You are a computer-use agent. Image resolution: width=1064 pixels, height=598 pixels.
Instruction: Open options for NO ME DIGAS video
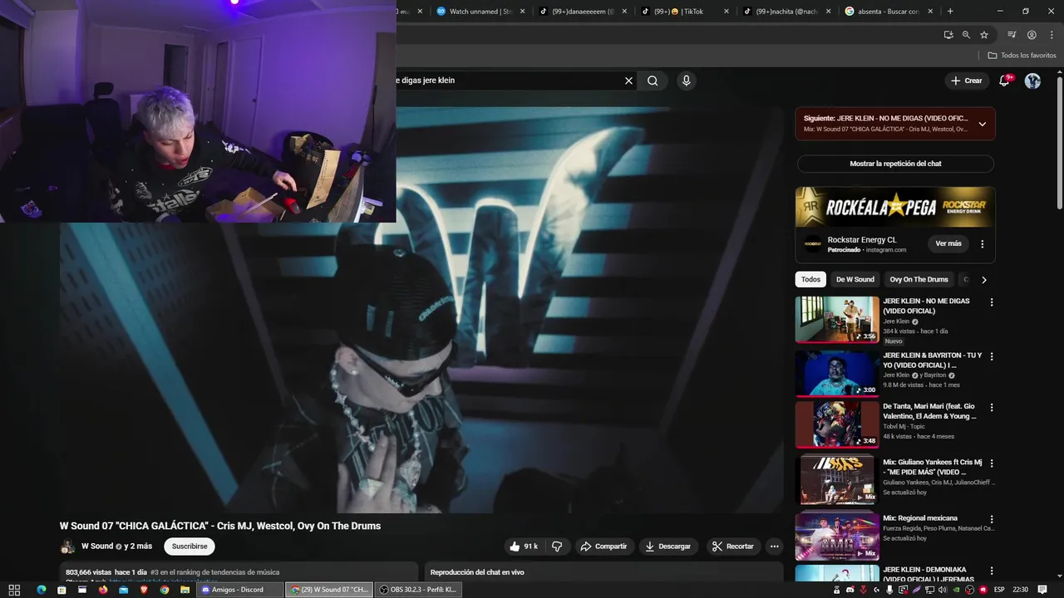tap(991, 302)
